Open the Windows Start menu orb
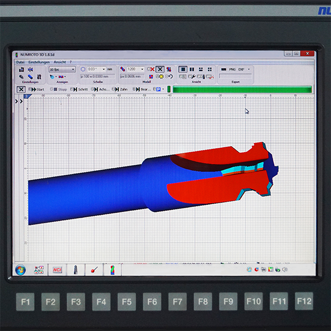This screenshot has width=331, height=331. pos(20,270)
